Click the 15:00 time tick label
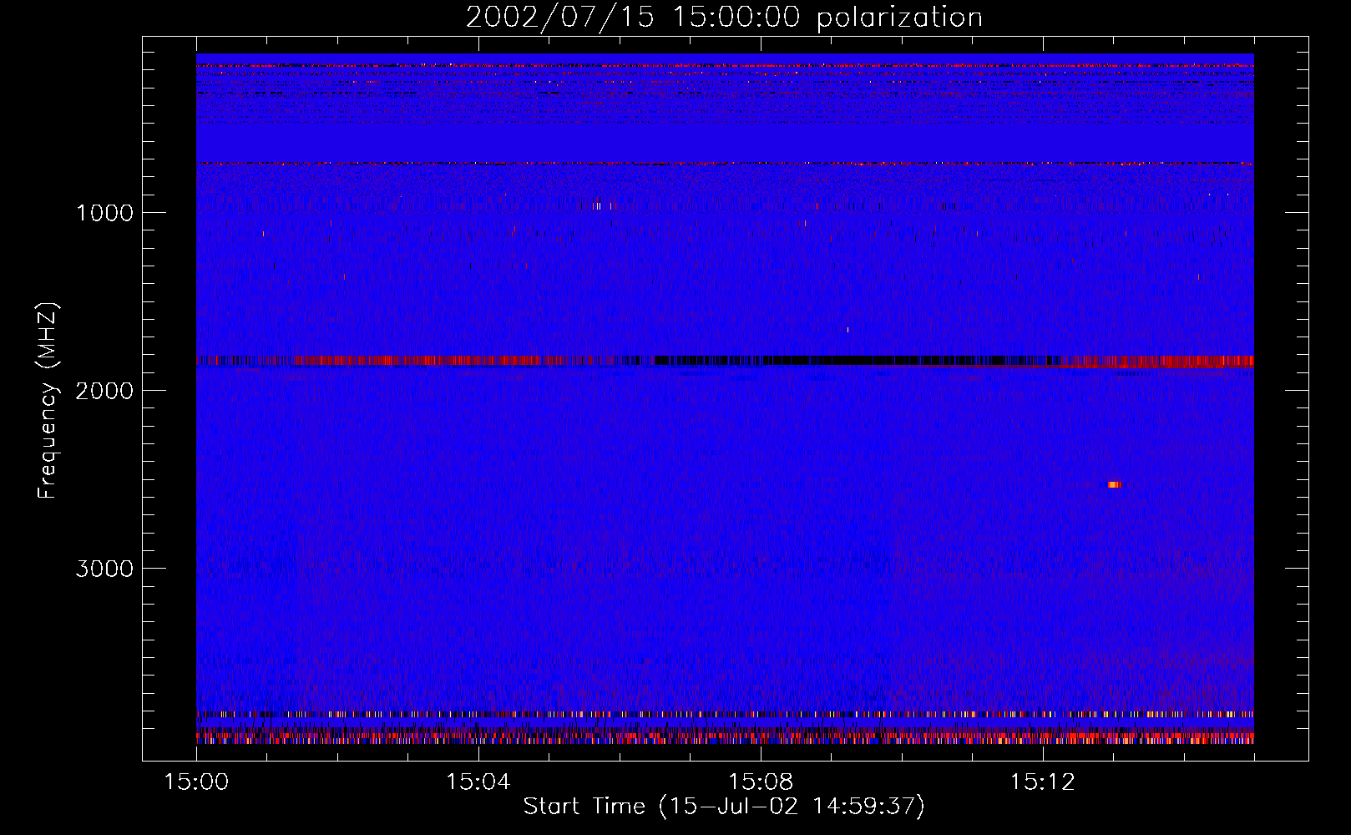The height and width of the screenshot is (835, 1351). tap(196, 782)
